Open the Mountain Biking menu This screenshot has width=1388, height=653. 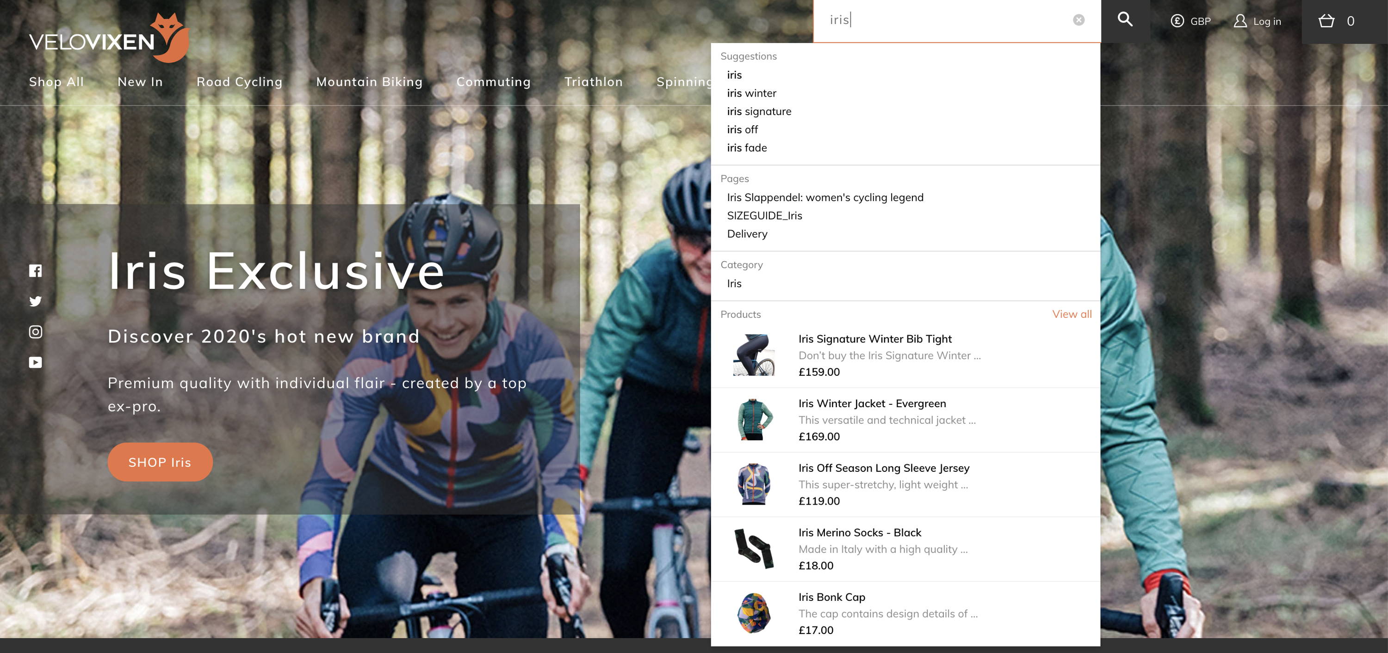tap(369, 82)
